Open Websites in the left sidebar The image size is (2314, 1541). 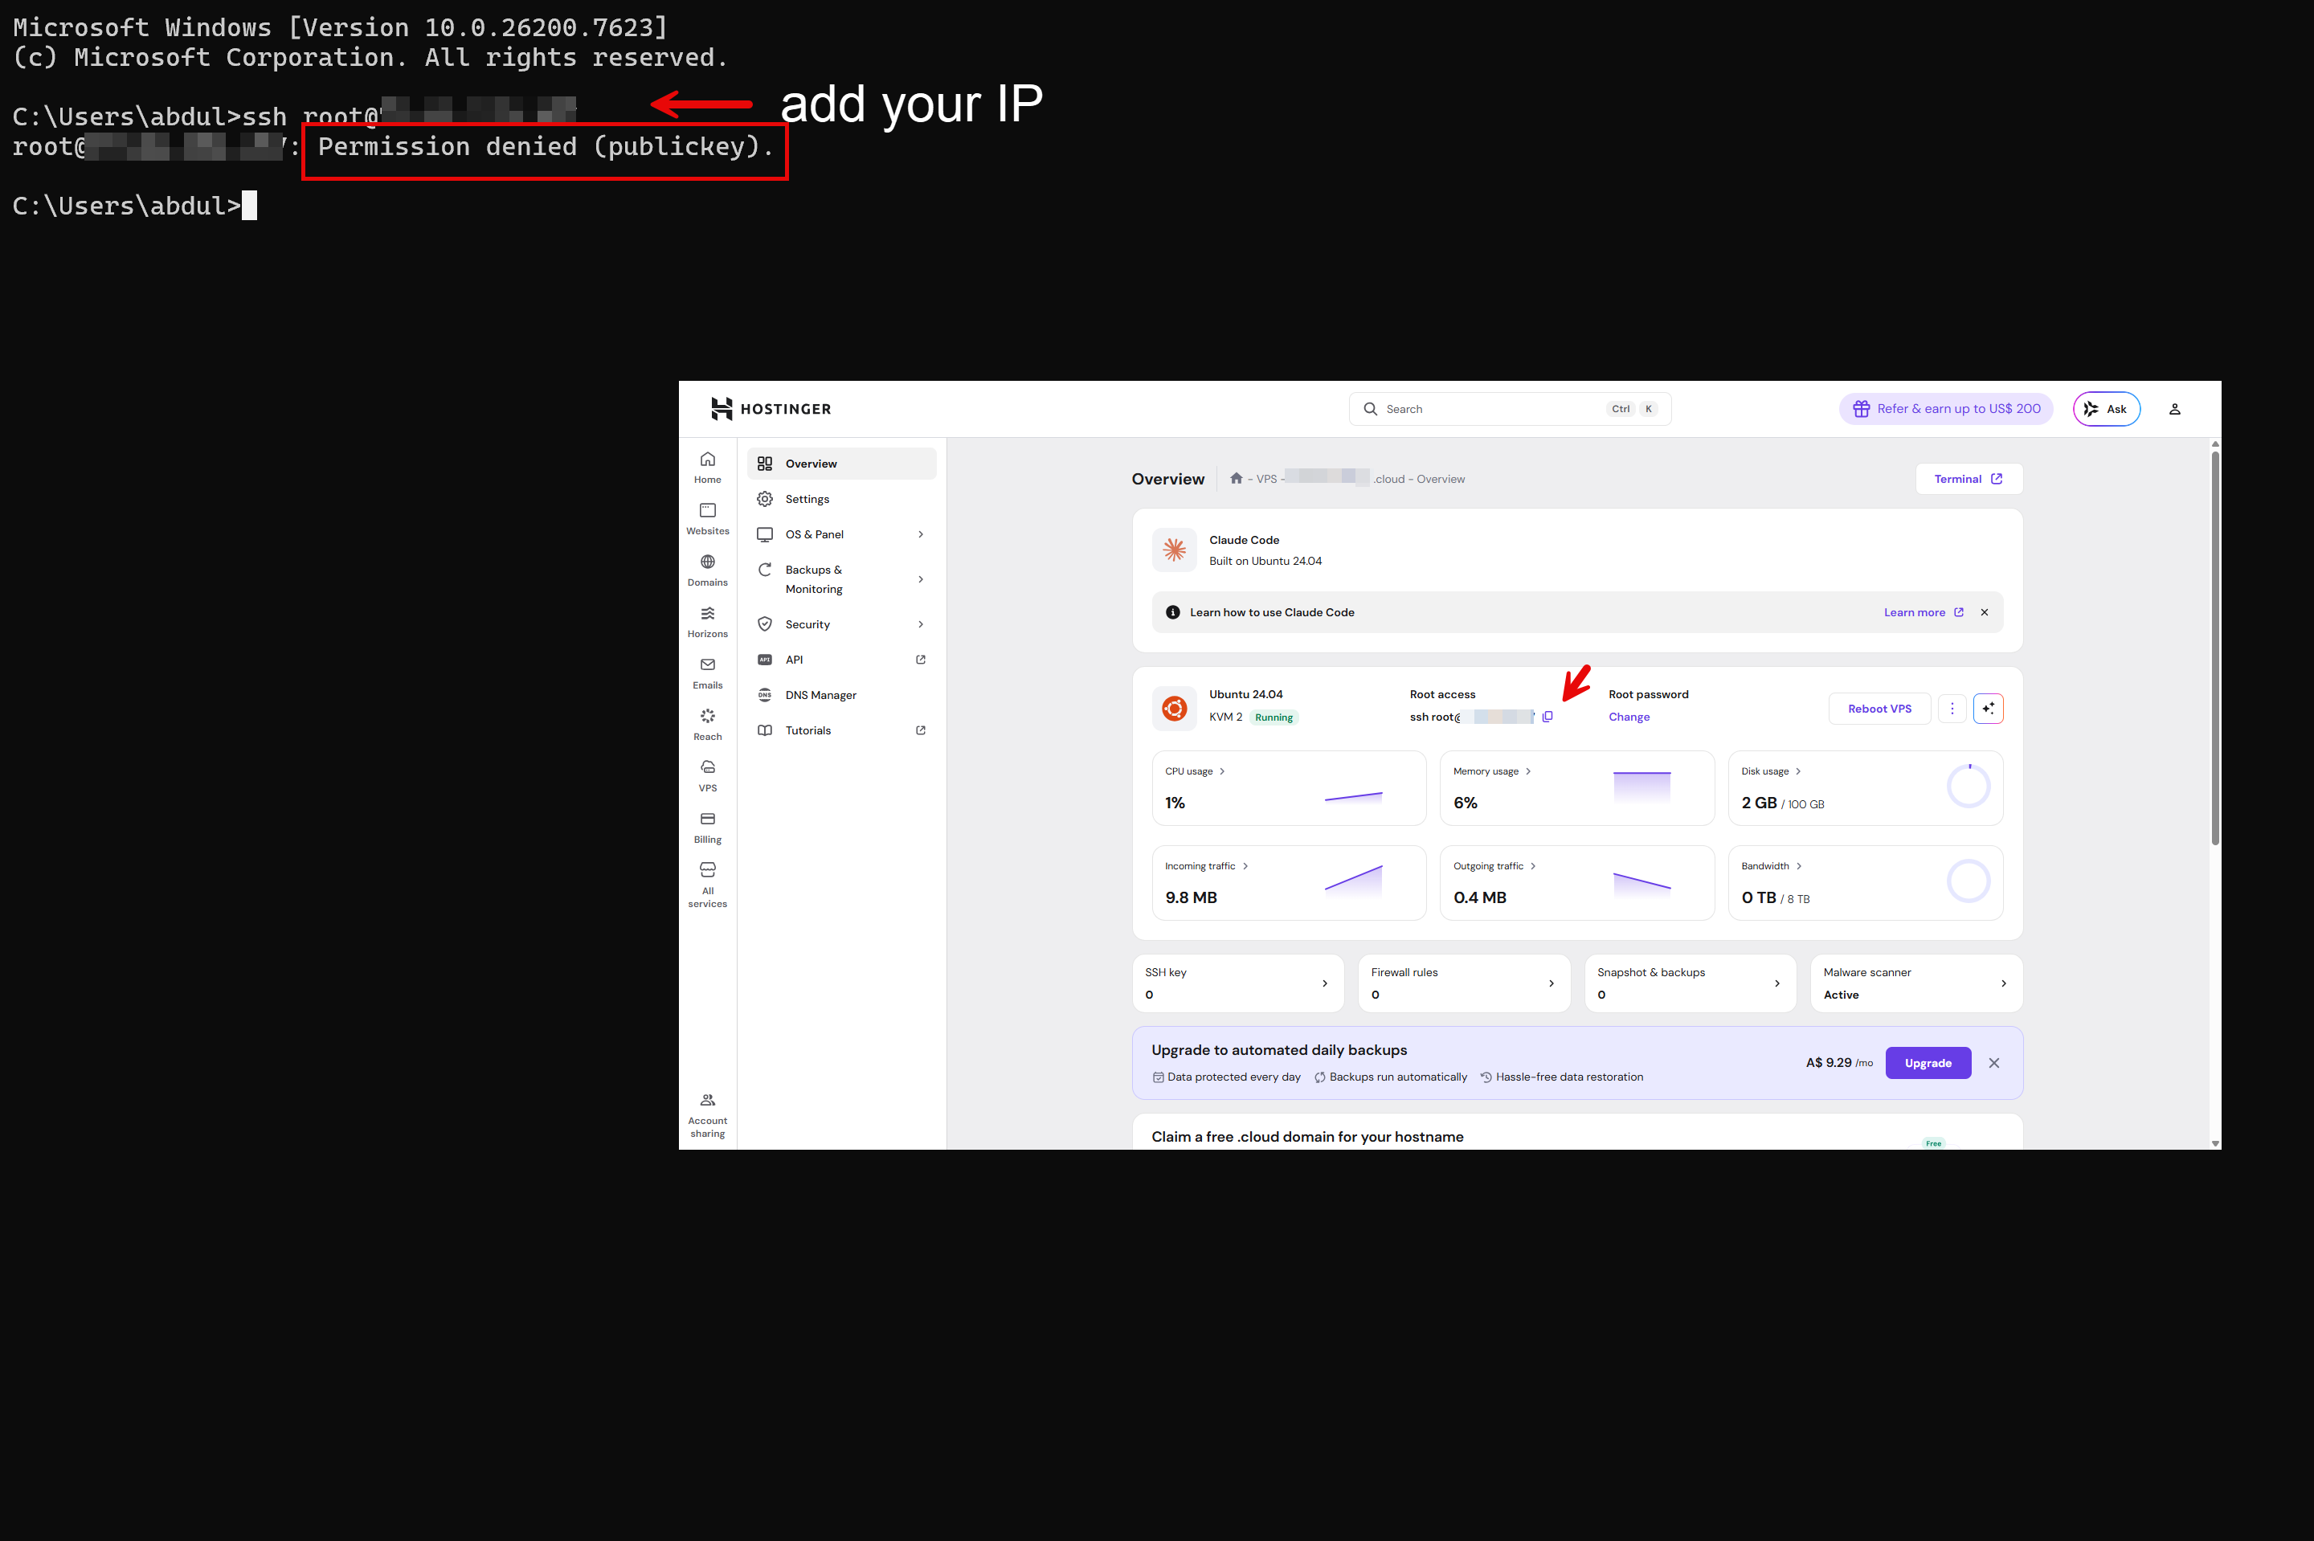708,519
